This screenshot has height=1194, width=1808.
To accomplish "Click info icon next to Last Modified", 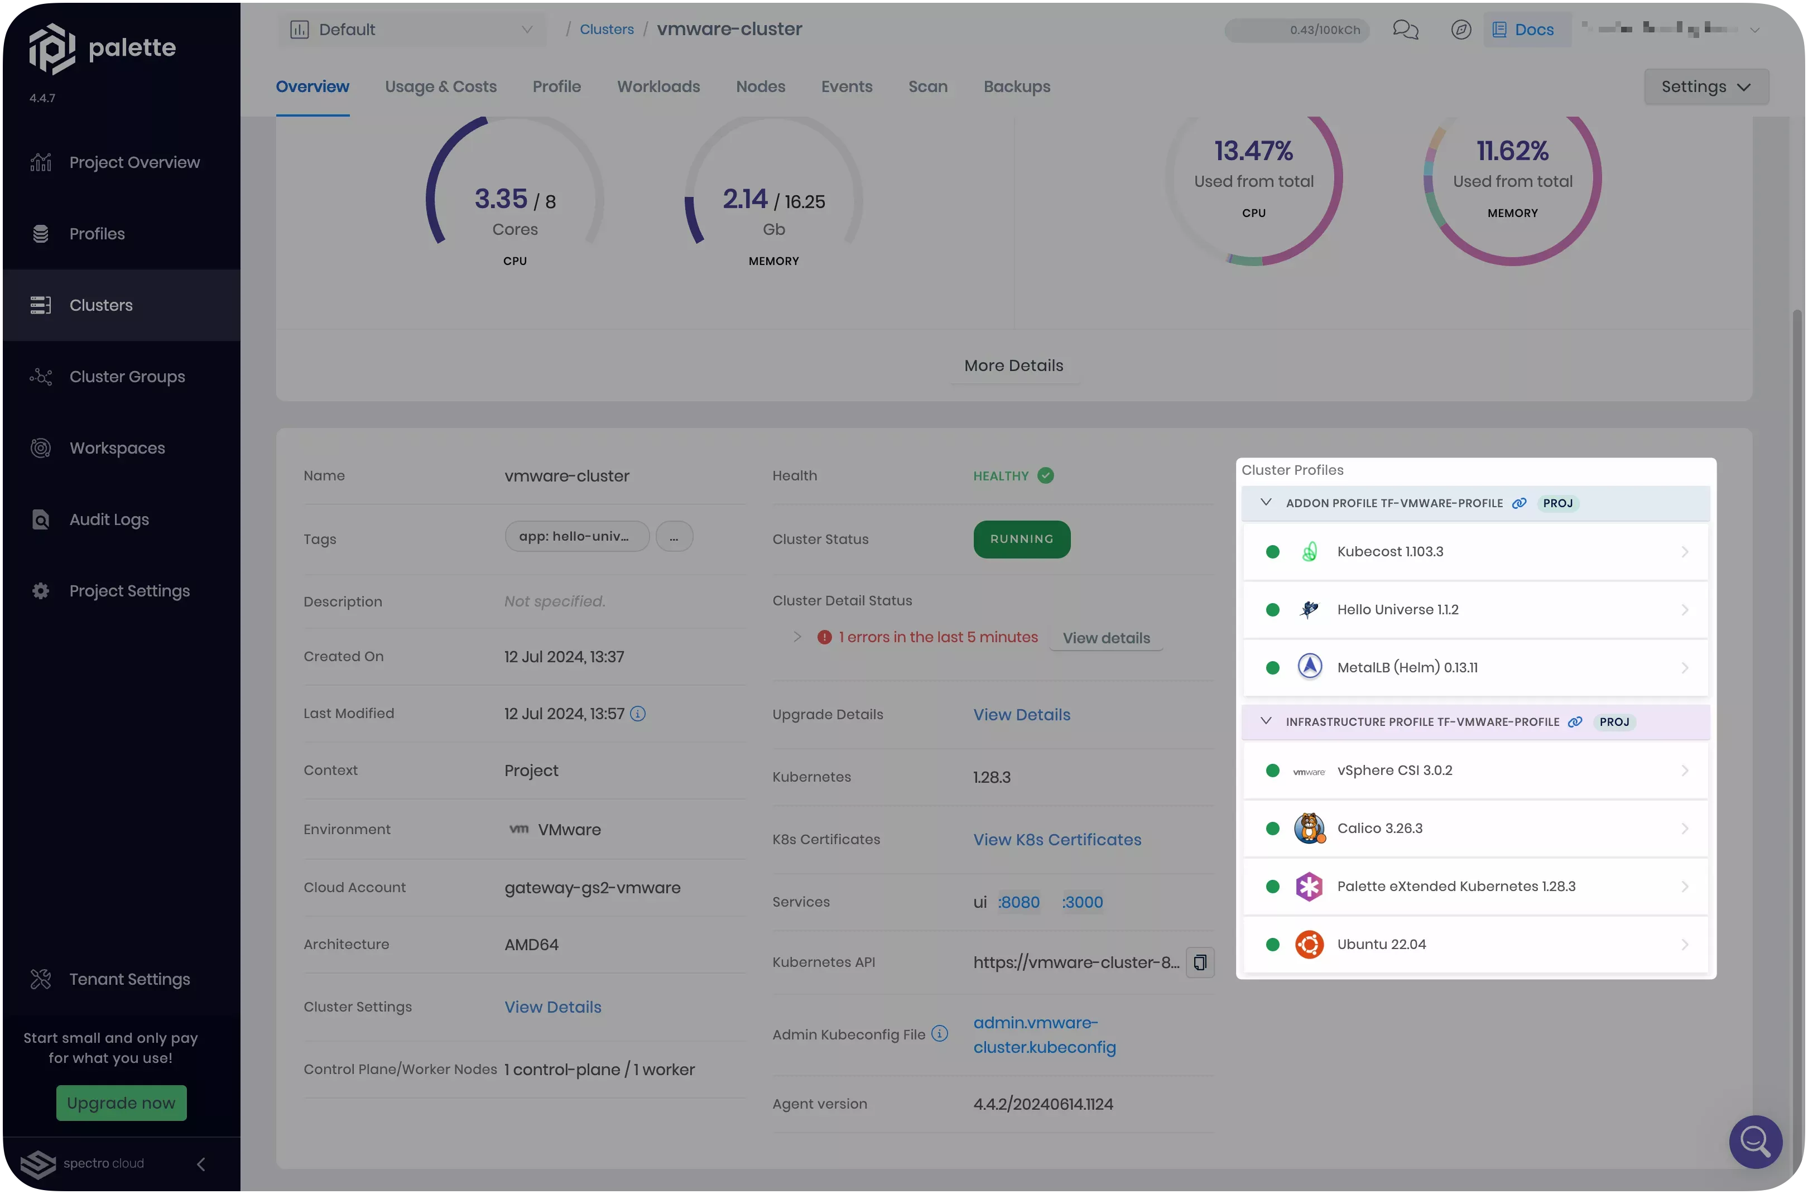I will pos(638,714).
